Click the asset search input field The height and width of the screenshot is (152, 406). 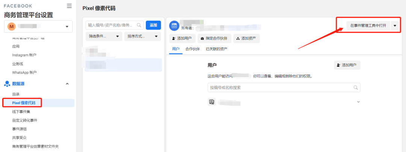point(115,25)
